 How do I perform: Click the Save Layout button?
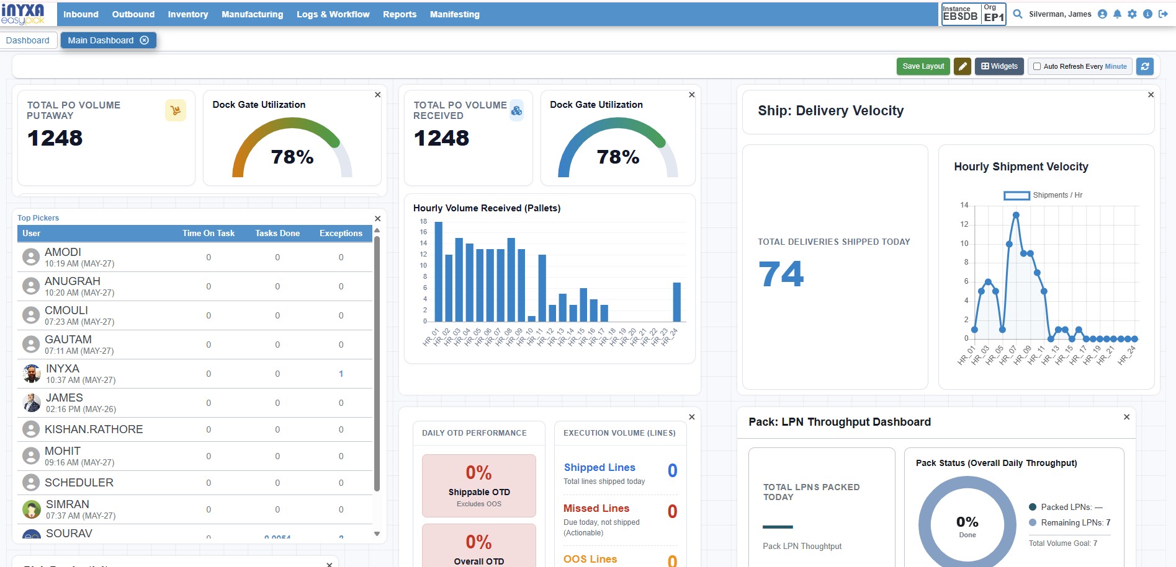[x=923, y=66]
